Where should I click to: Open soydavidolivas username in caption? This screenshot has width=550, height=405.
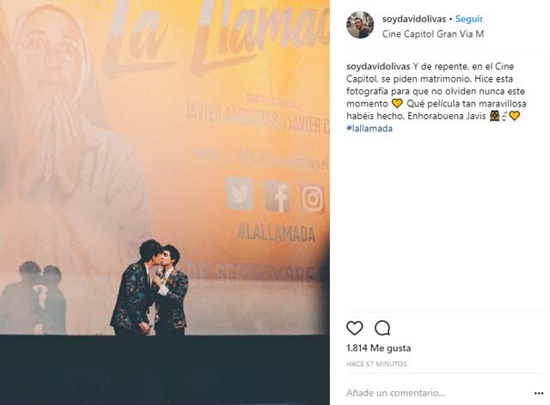click(x=378, y=67)
